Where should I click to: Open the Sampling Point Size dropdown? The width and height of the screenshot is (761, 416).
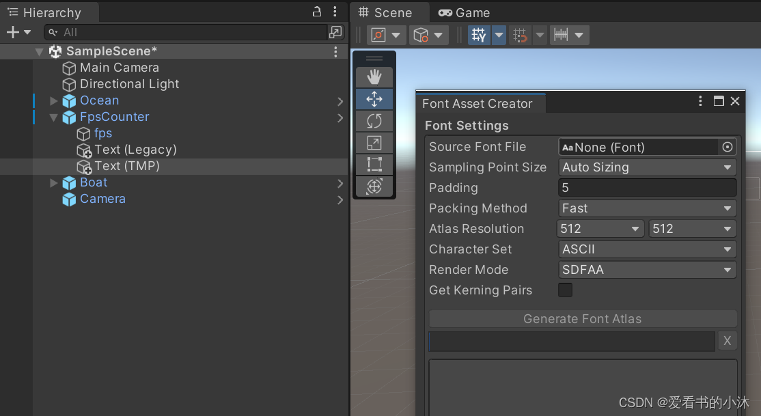(647, 167)
